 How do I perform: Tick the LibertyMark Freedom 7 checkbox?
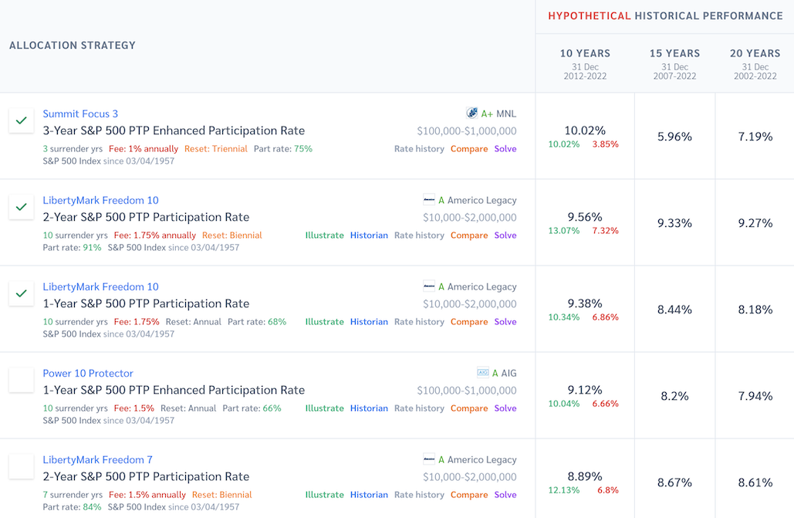22,466
